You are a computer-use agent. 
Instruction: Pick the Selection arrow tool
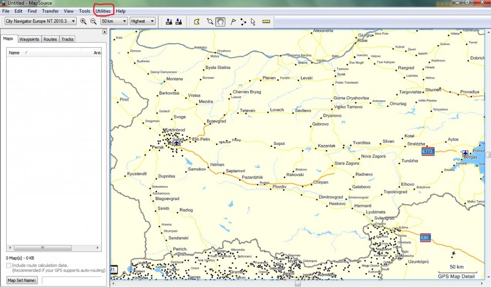point(253,21)
